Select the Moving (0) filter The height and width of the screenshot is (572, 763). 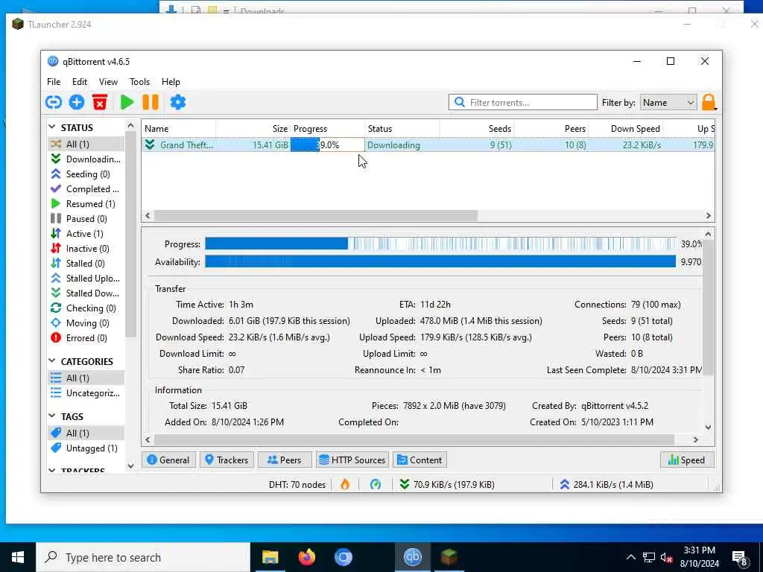tap(86, 323)
